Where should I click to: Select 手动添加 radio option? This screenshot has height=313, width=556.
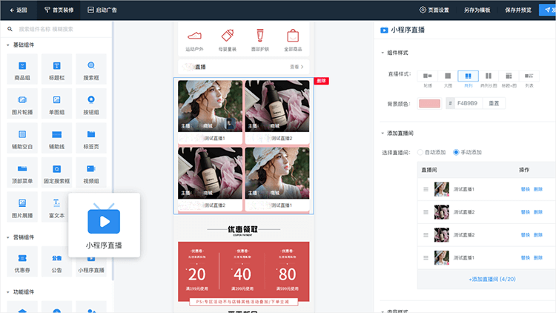(x=456, y=152)
